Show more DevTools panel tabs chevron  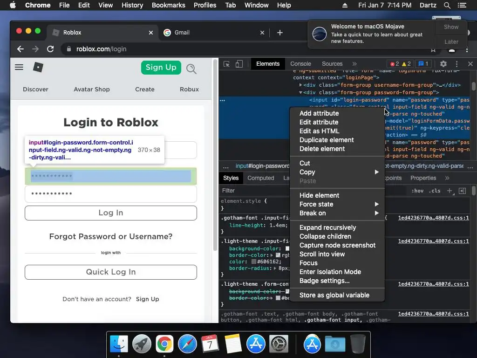point(354,63)
